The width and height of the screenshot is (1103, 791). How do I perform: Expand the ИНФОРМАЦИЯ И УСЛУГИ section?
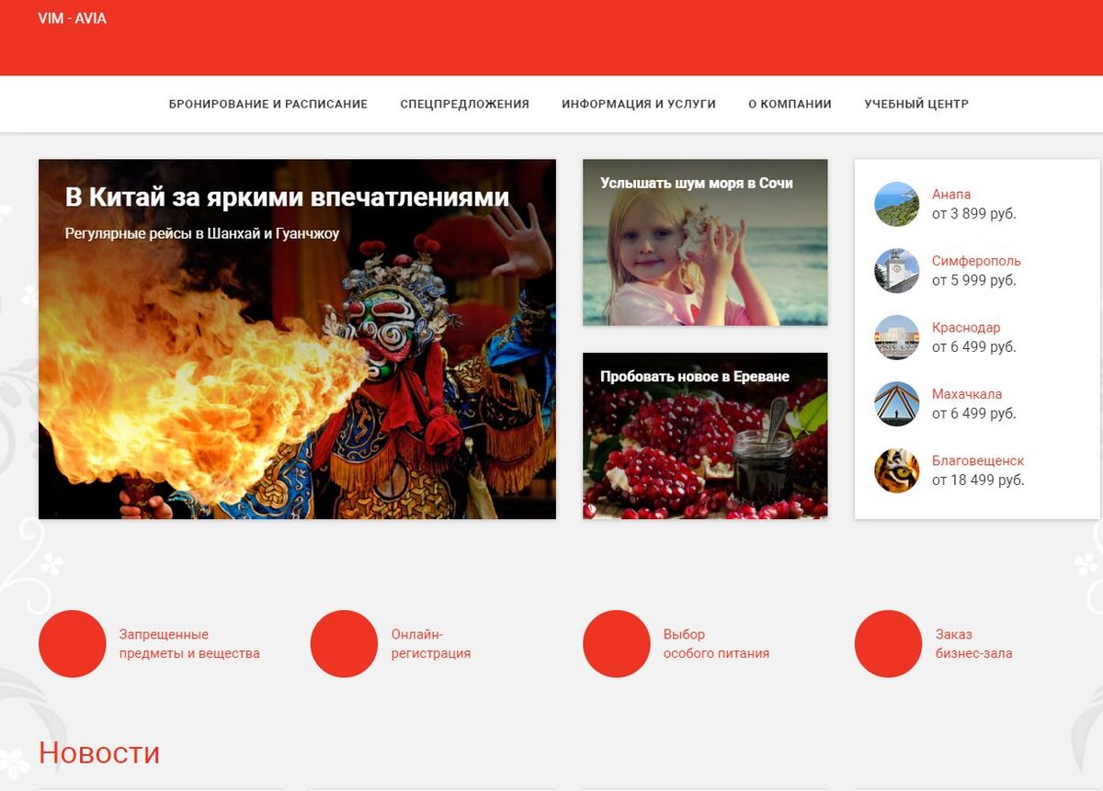pos(638,104)
